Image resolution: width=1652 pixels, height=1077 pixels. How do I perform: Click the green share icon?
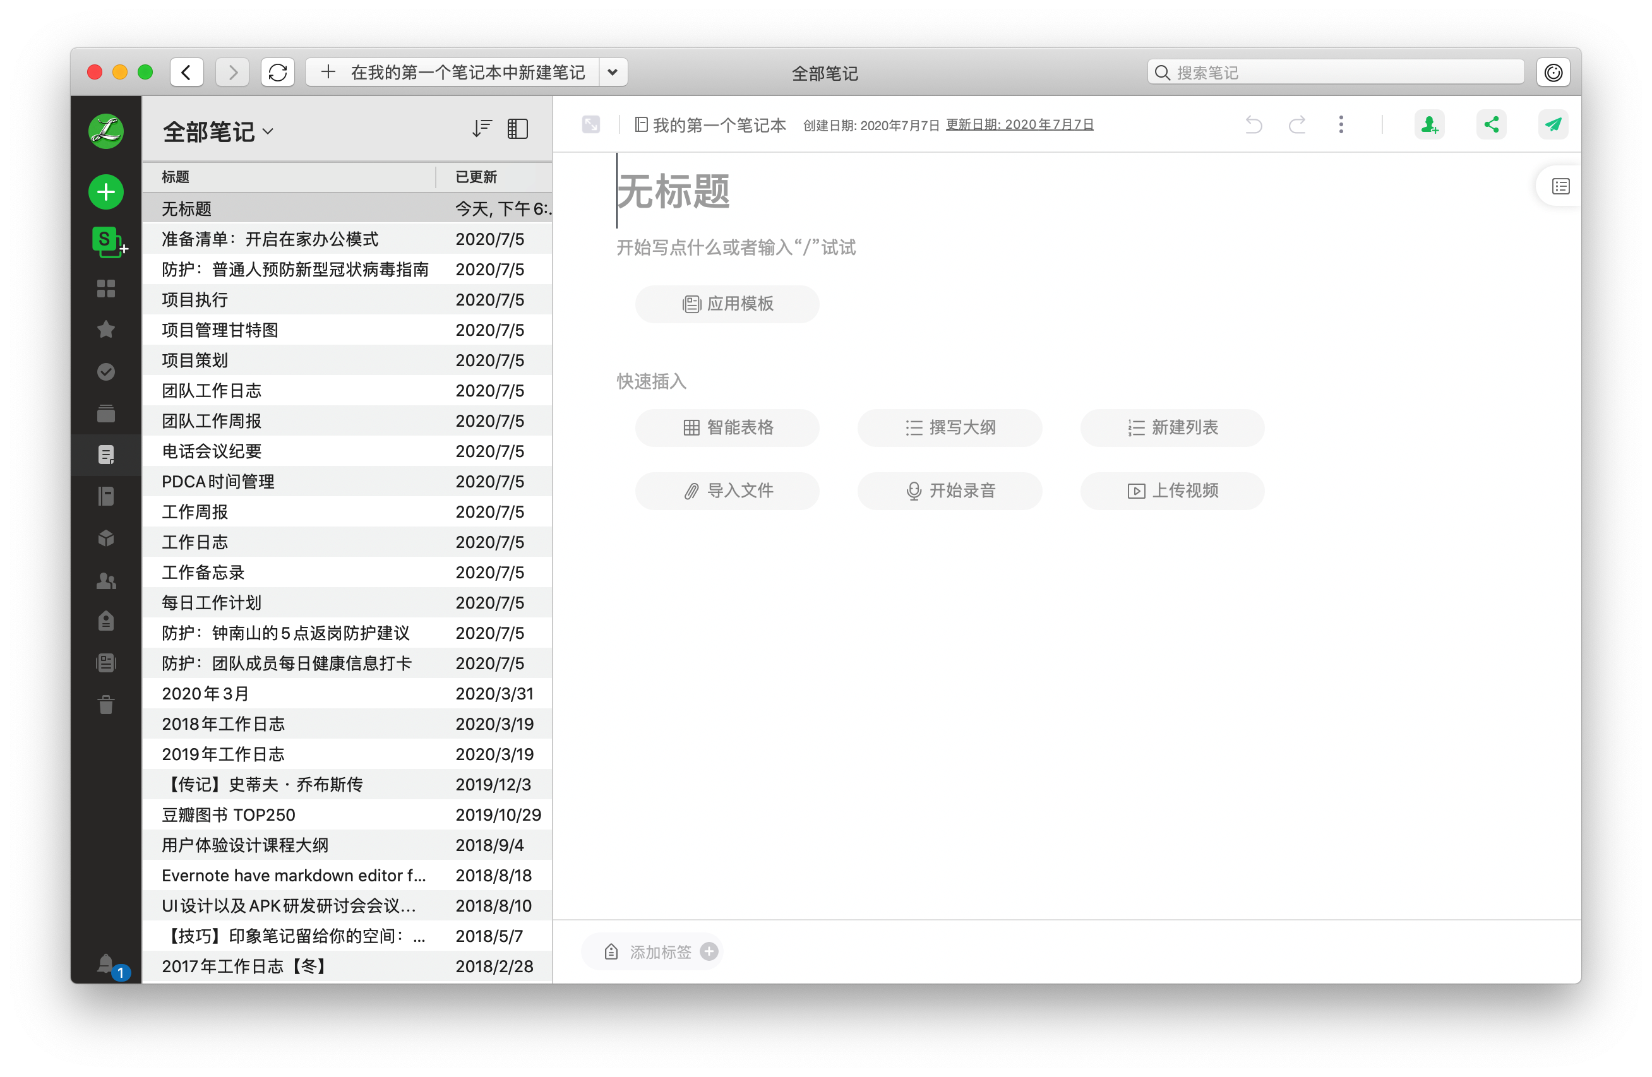click(1491, 124)
